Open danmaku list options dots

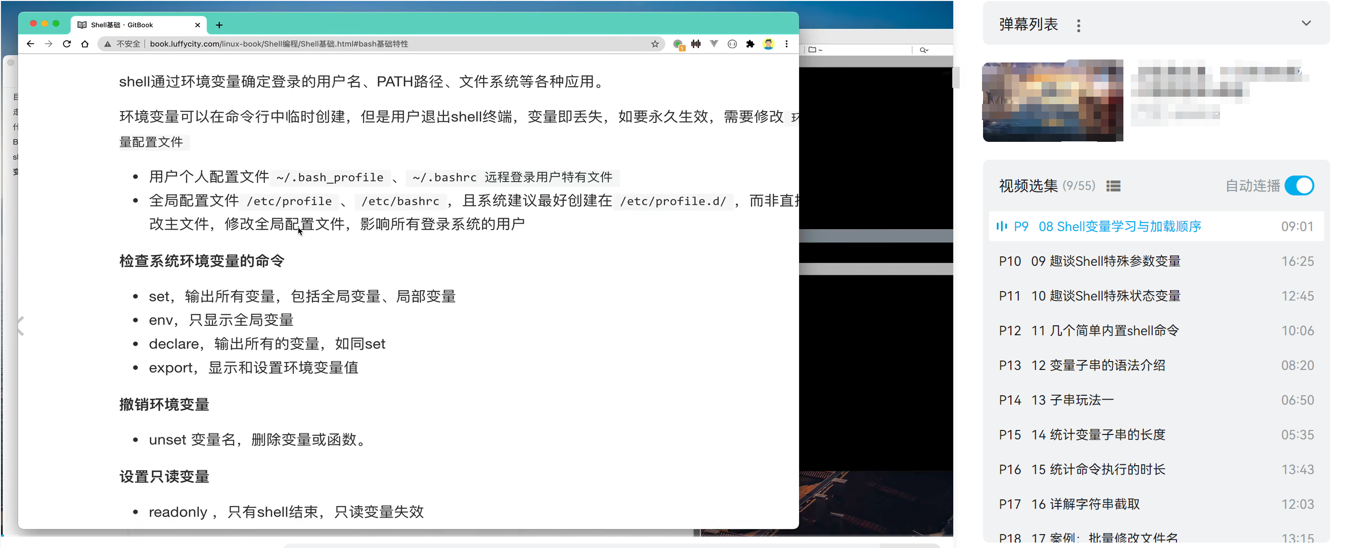[x=1079, y=25]
